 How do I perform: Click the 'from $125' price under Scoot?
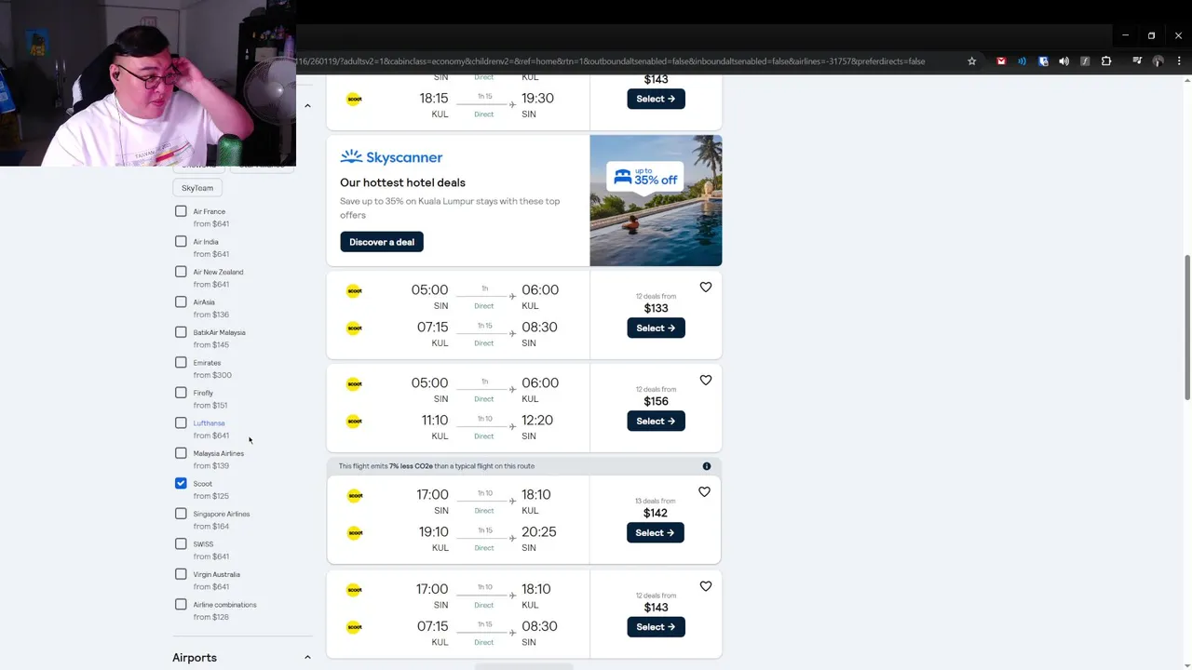pos(210,496)
